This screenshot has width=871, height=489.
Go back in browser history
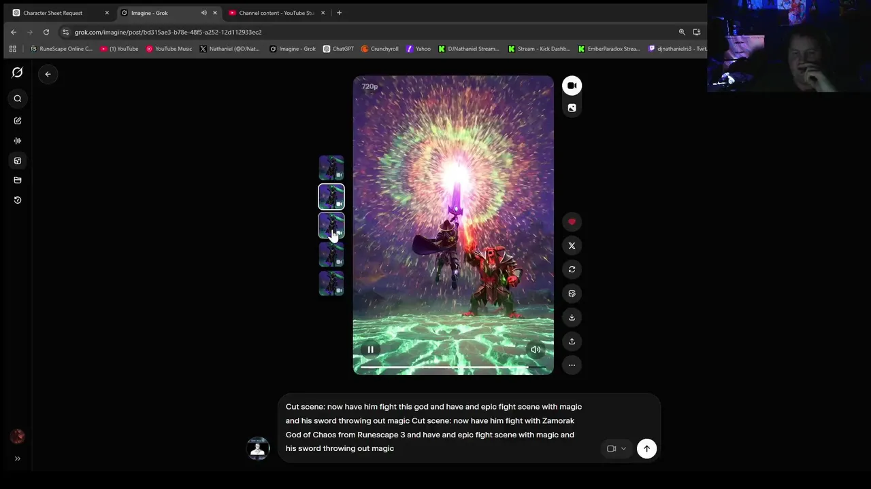coord(14,32)
